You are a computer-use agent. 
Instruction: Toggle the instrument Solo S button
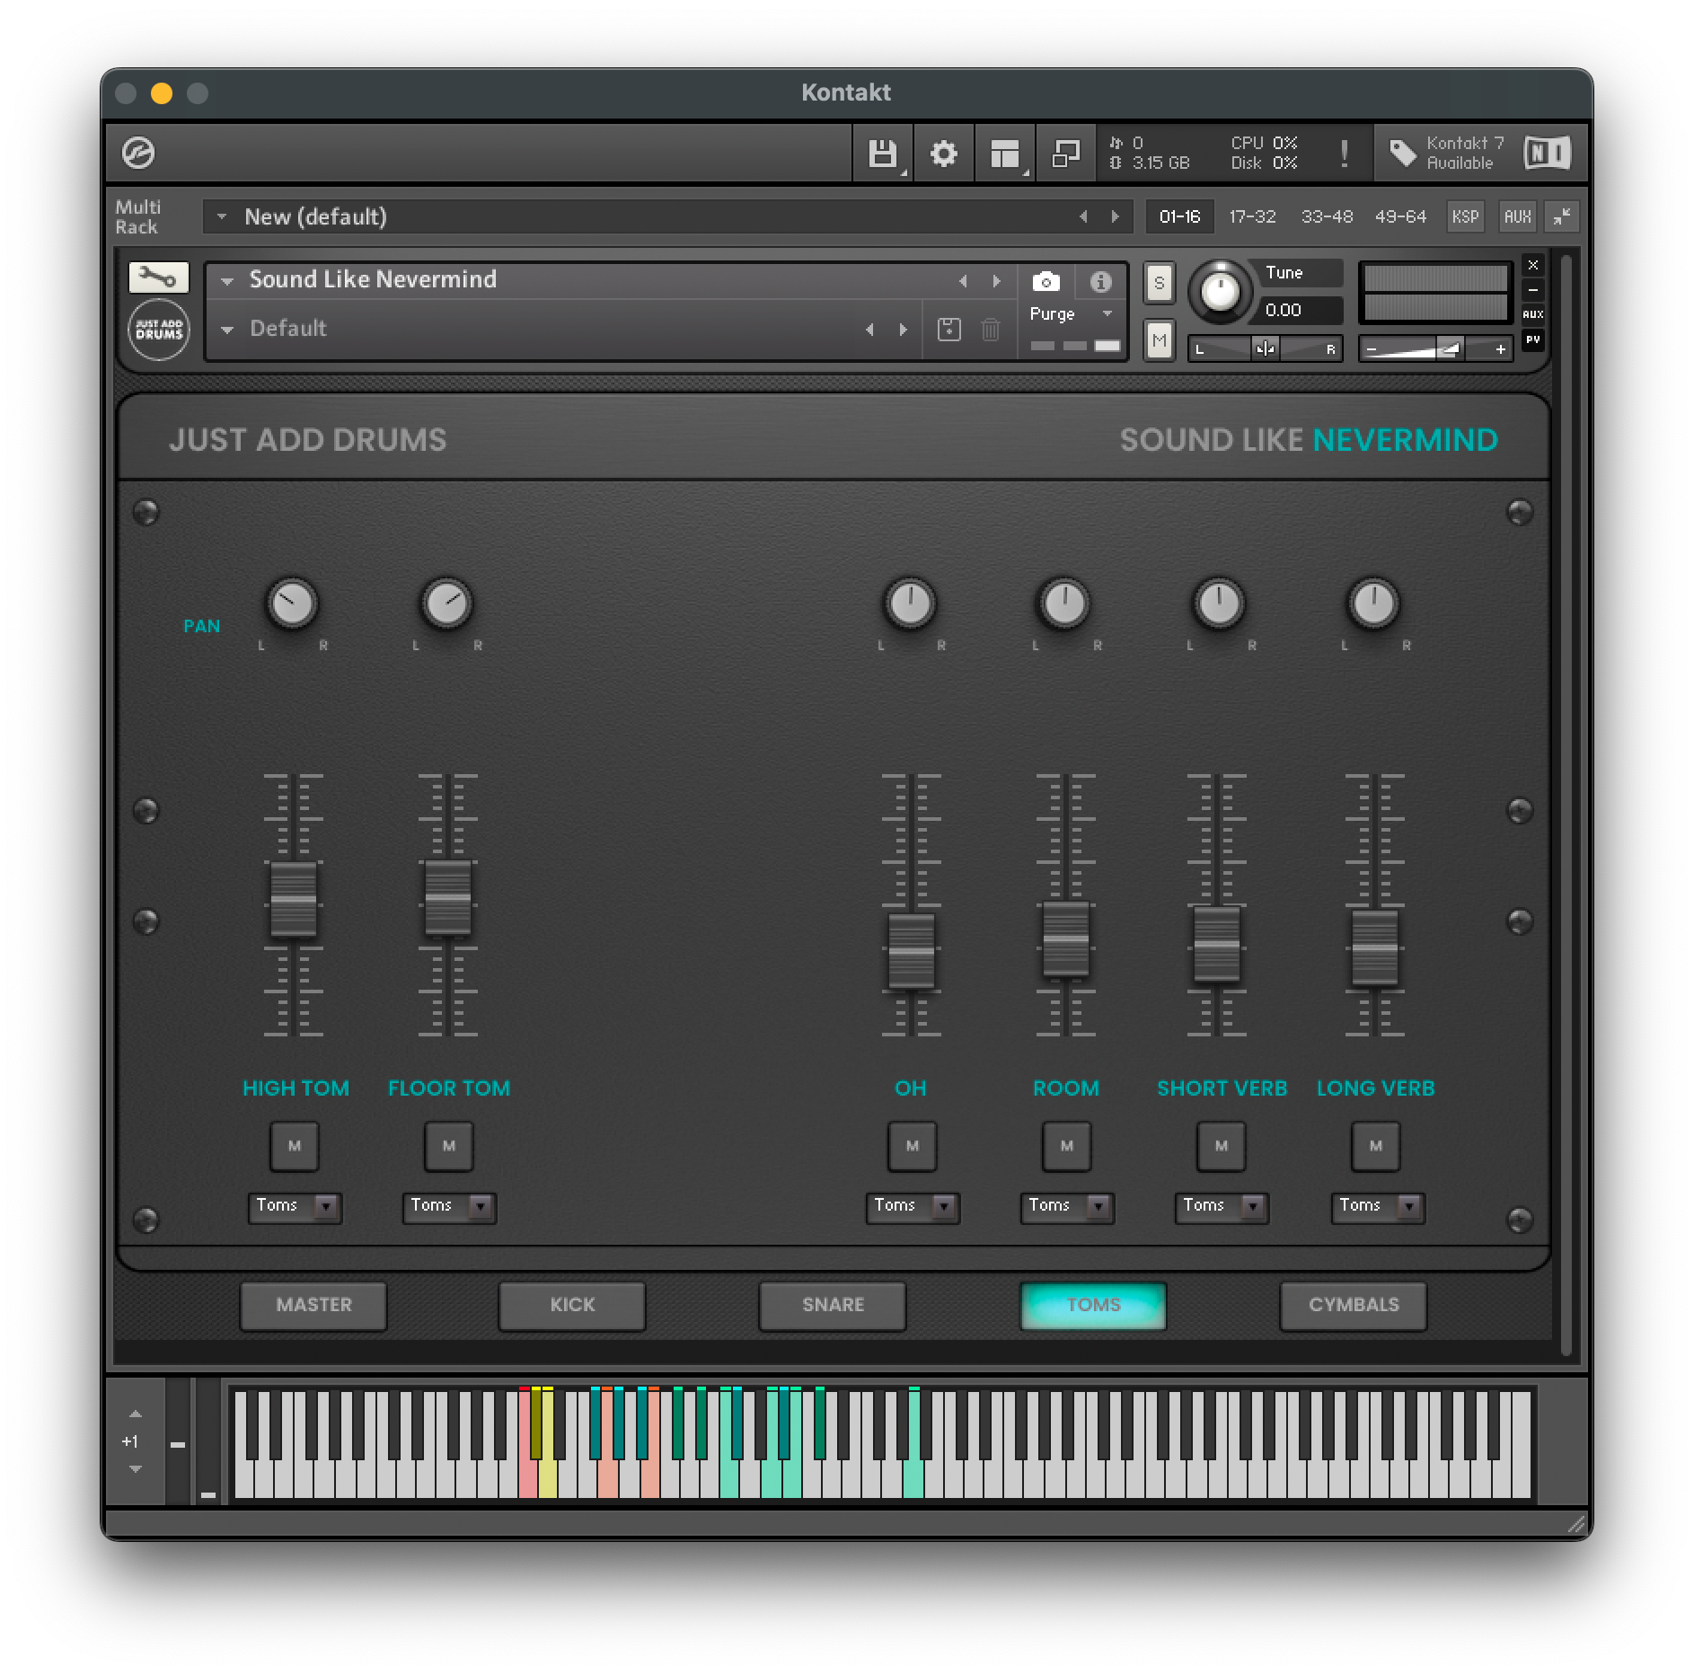pos(1159,283)
